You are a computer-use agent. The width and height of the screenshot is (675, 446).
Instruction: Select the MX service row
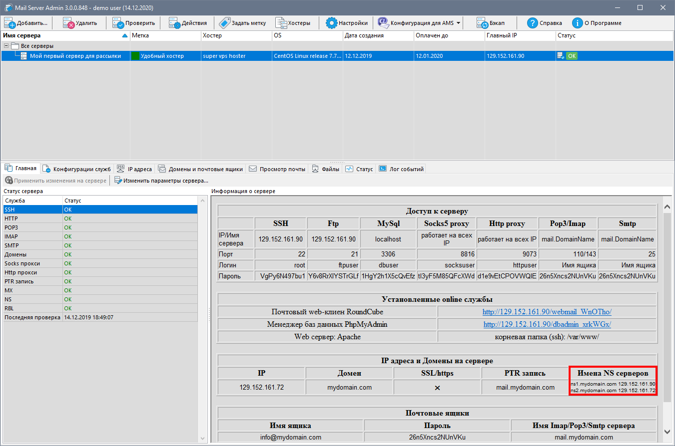[x=100, y=290]
